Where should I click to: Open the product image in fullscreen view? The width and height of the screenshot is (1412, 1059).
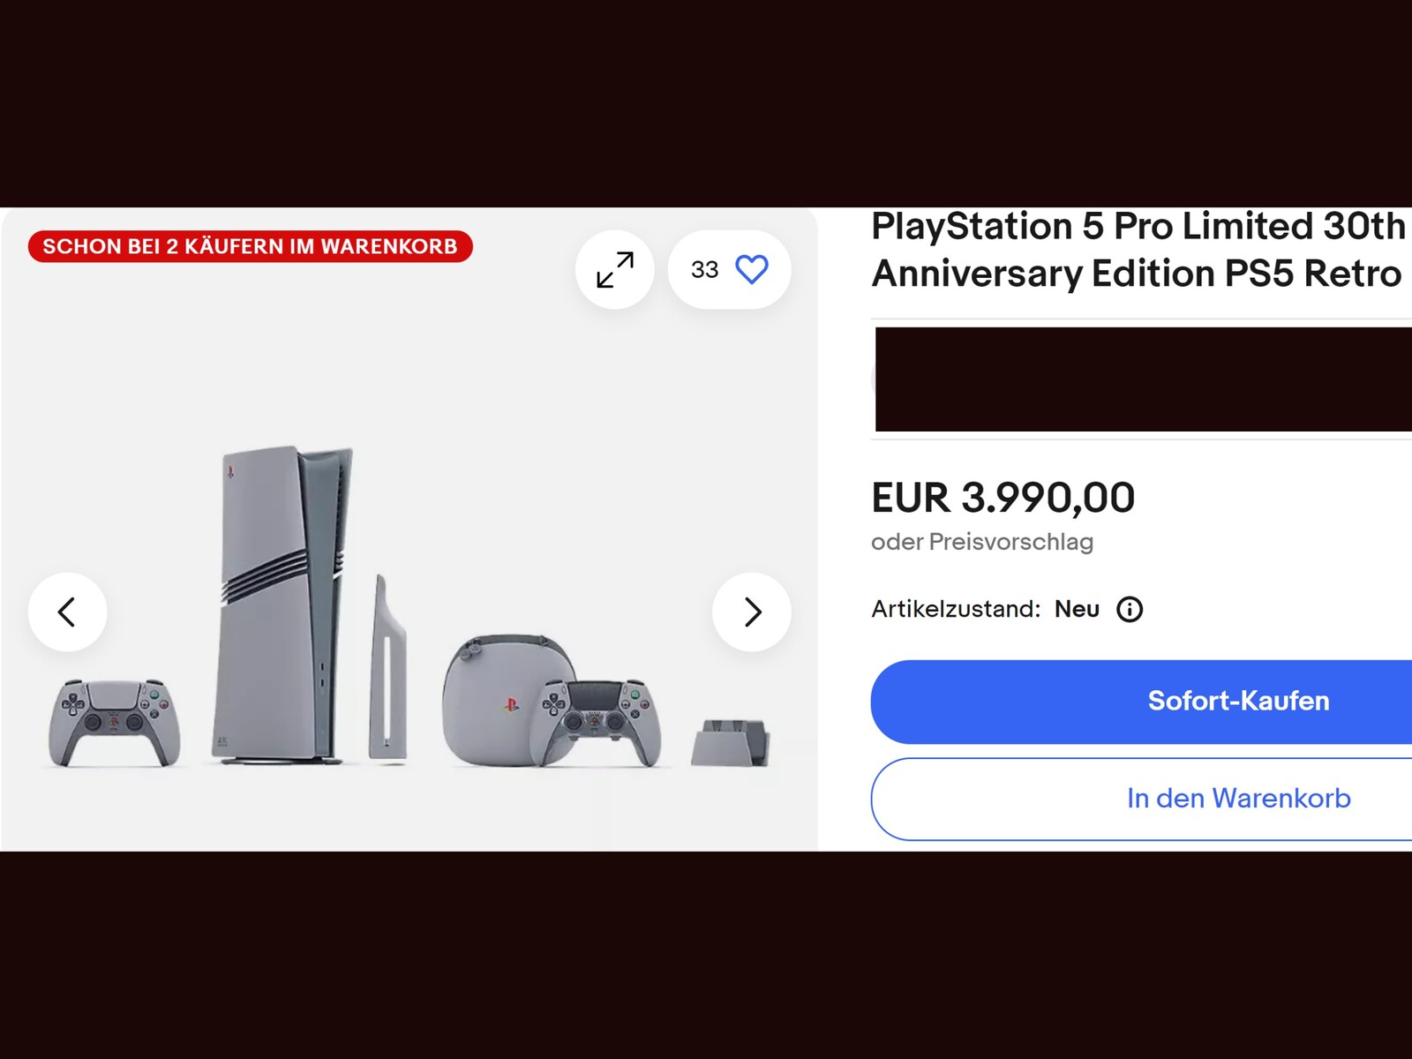point(615,269)
